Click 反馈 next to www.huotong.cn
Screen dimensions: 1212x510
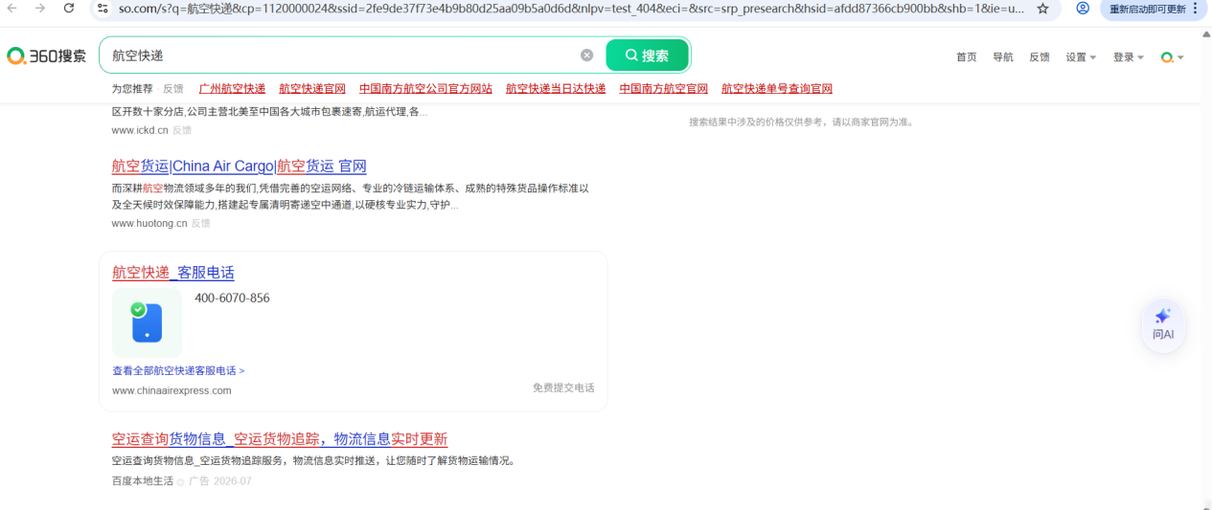click(200, 223)
